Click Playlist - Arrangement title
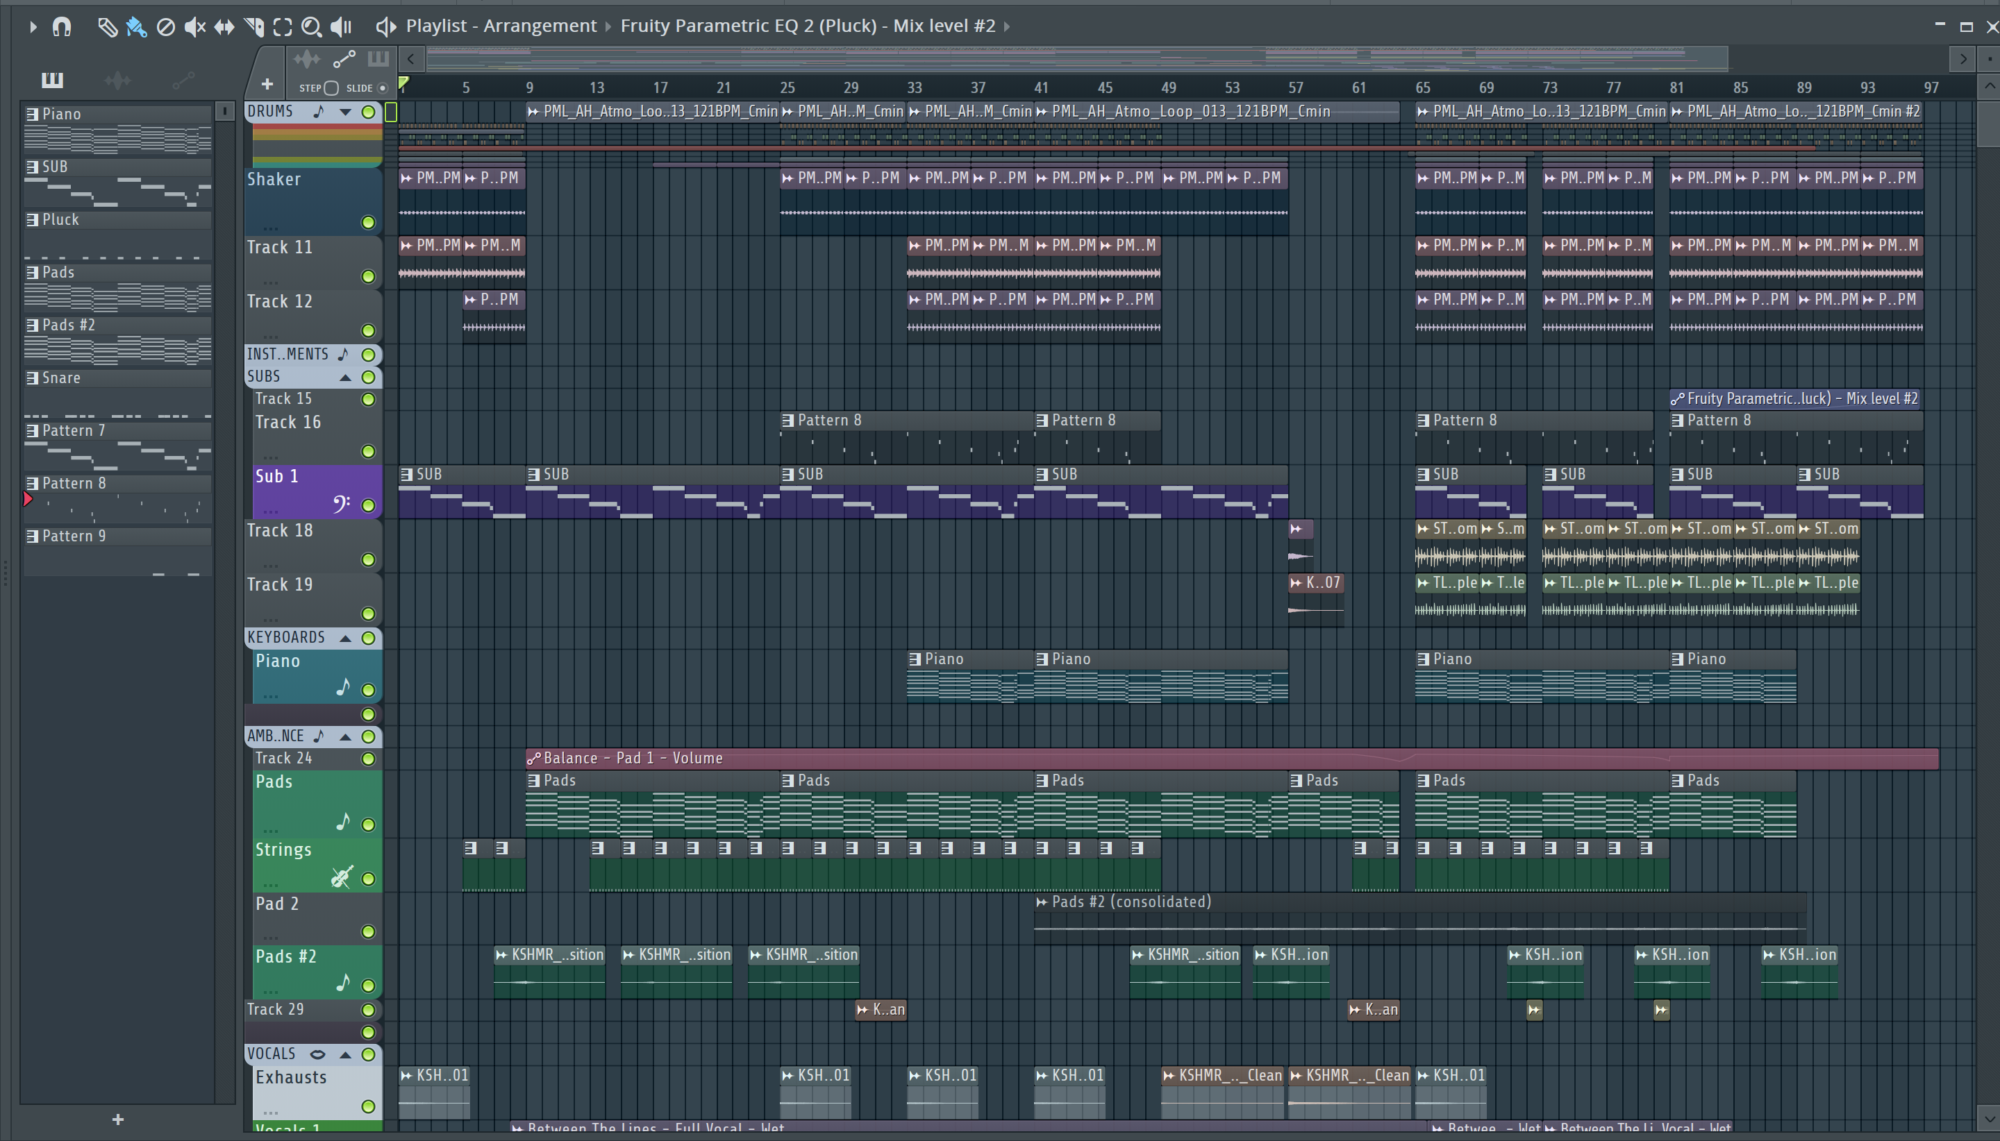Screen dimensions: 2000x1141 [x=501, y=26]
